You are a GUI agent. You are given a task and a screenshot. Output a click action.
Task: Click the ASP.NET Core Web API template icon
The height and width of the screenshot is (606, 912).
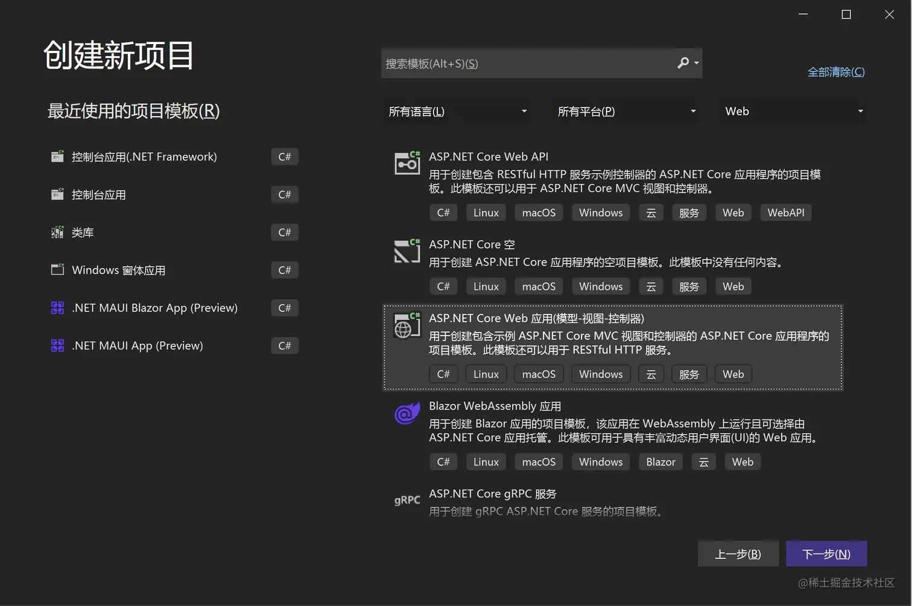click(x=407, y=163)
